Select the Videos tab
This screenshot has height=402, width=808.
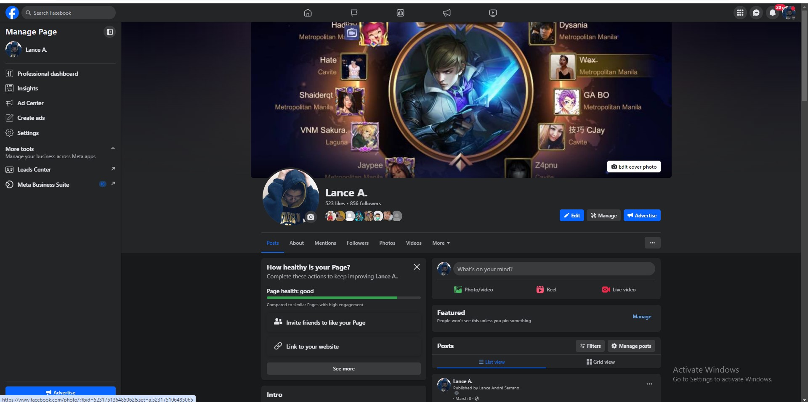[x=414, y=243]
